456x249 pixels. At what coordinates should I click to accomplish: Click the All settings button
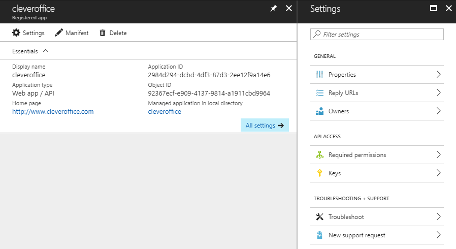pos(265,125)
